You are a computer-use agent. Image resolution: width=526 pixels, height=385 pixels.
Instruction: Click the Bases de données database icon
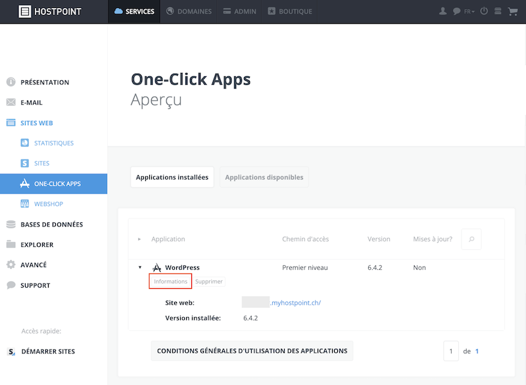coord(11,224)
